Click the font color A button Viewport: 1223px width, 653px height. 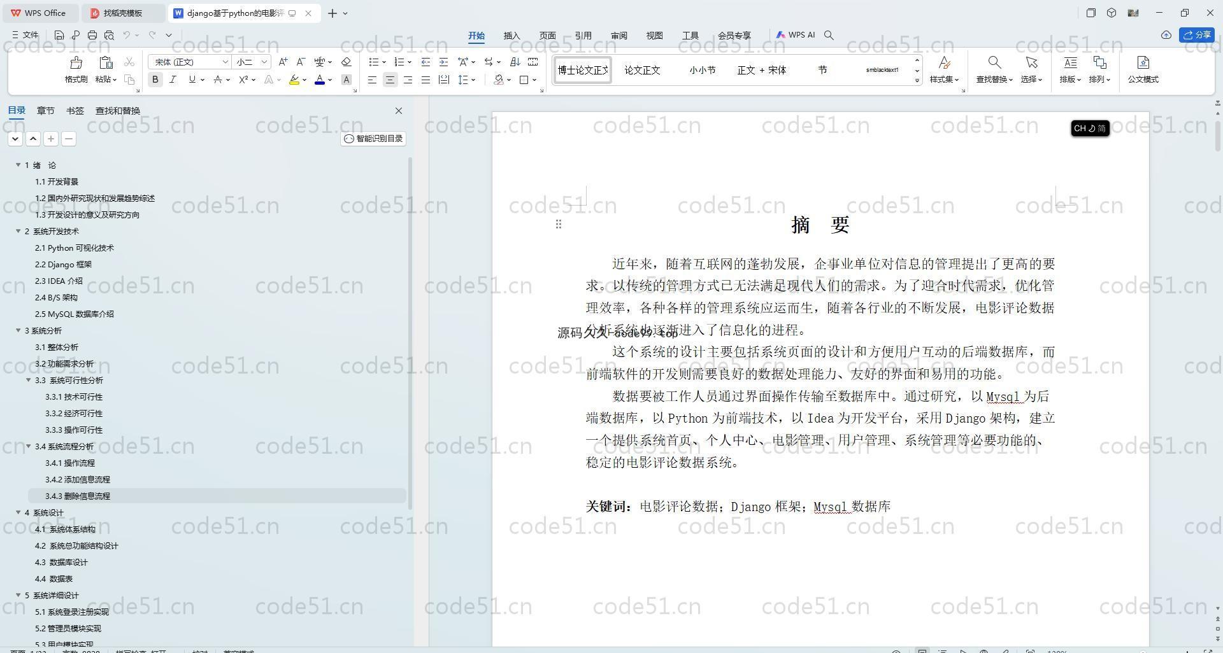(x=320, y=80)
